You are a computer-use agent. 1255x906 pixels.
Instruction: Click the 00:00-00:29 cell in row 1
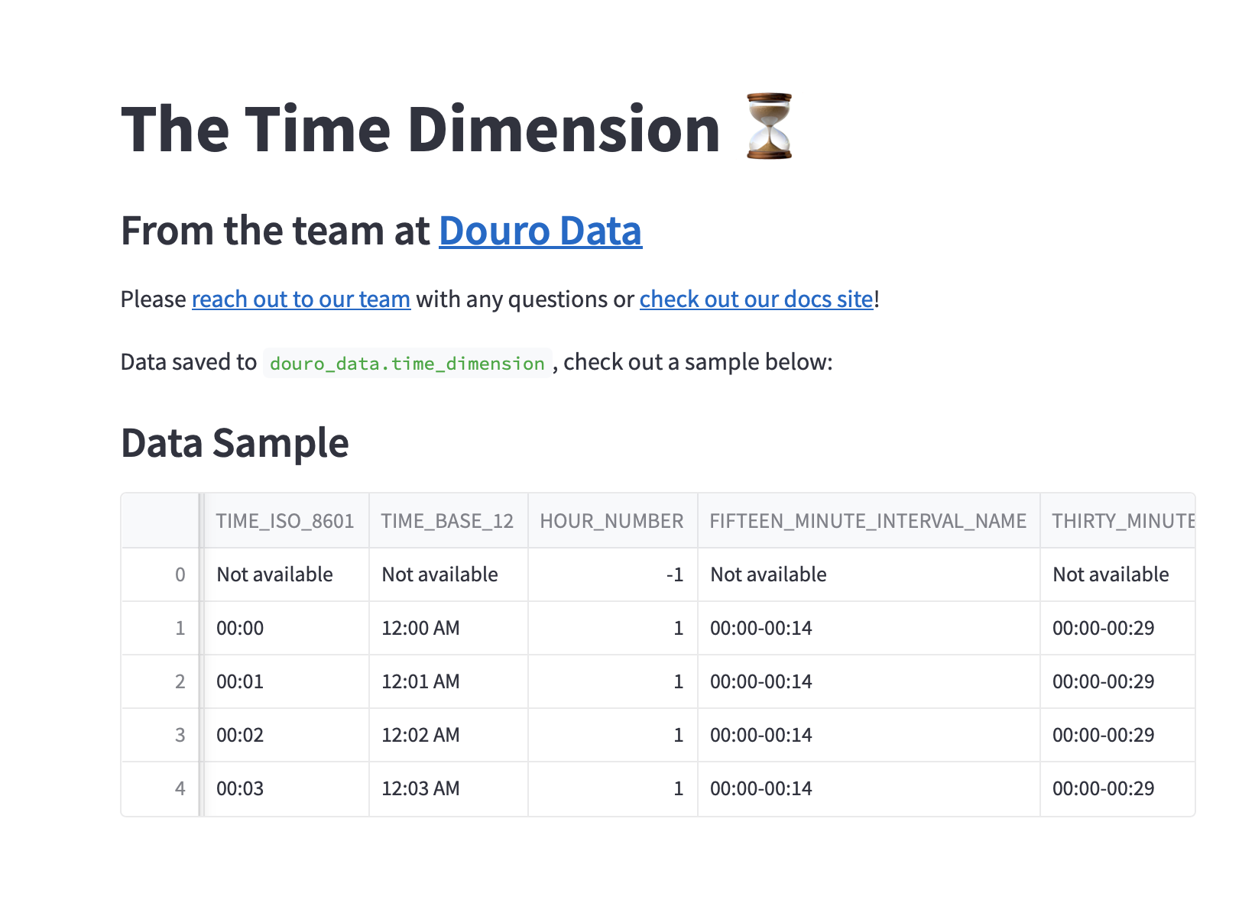1103,628
